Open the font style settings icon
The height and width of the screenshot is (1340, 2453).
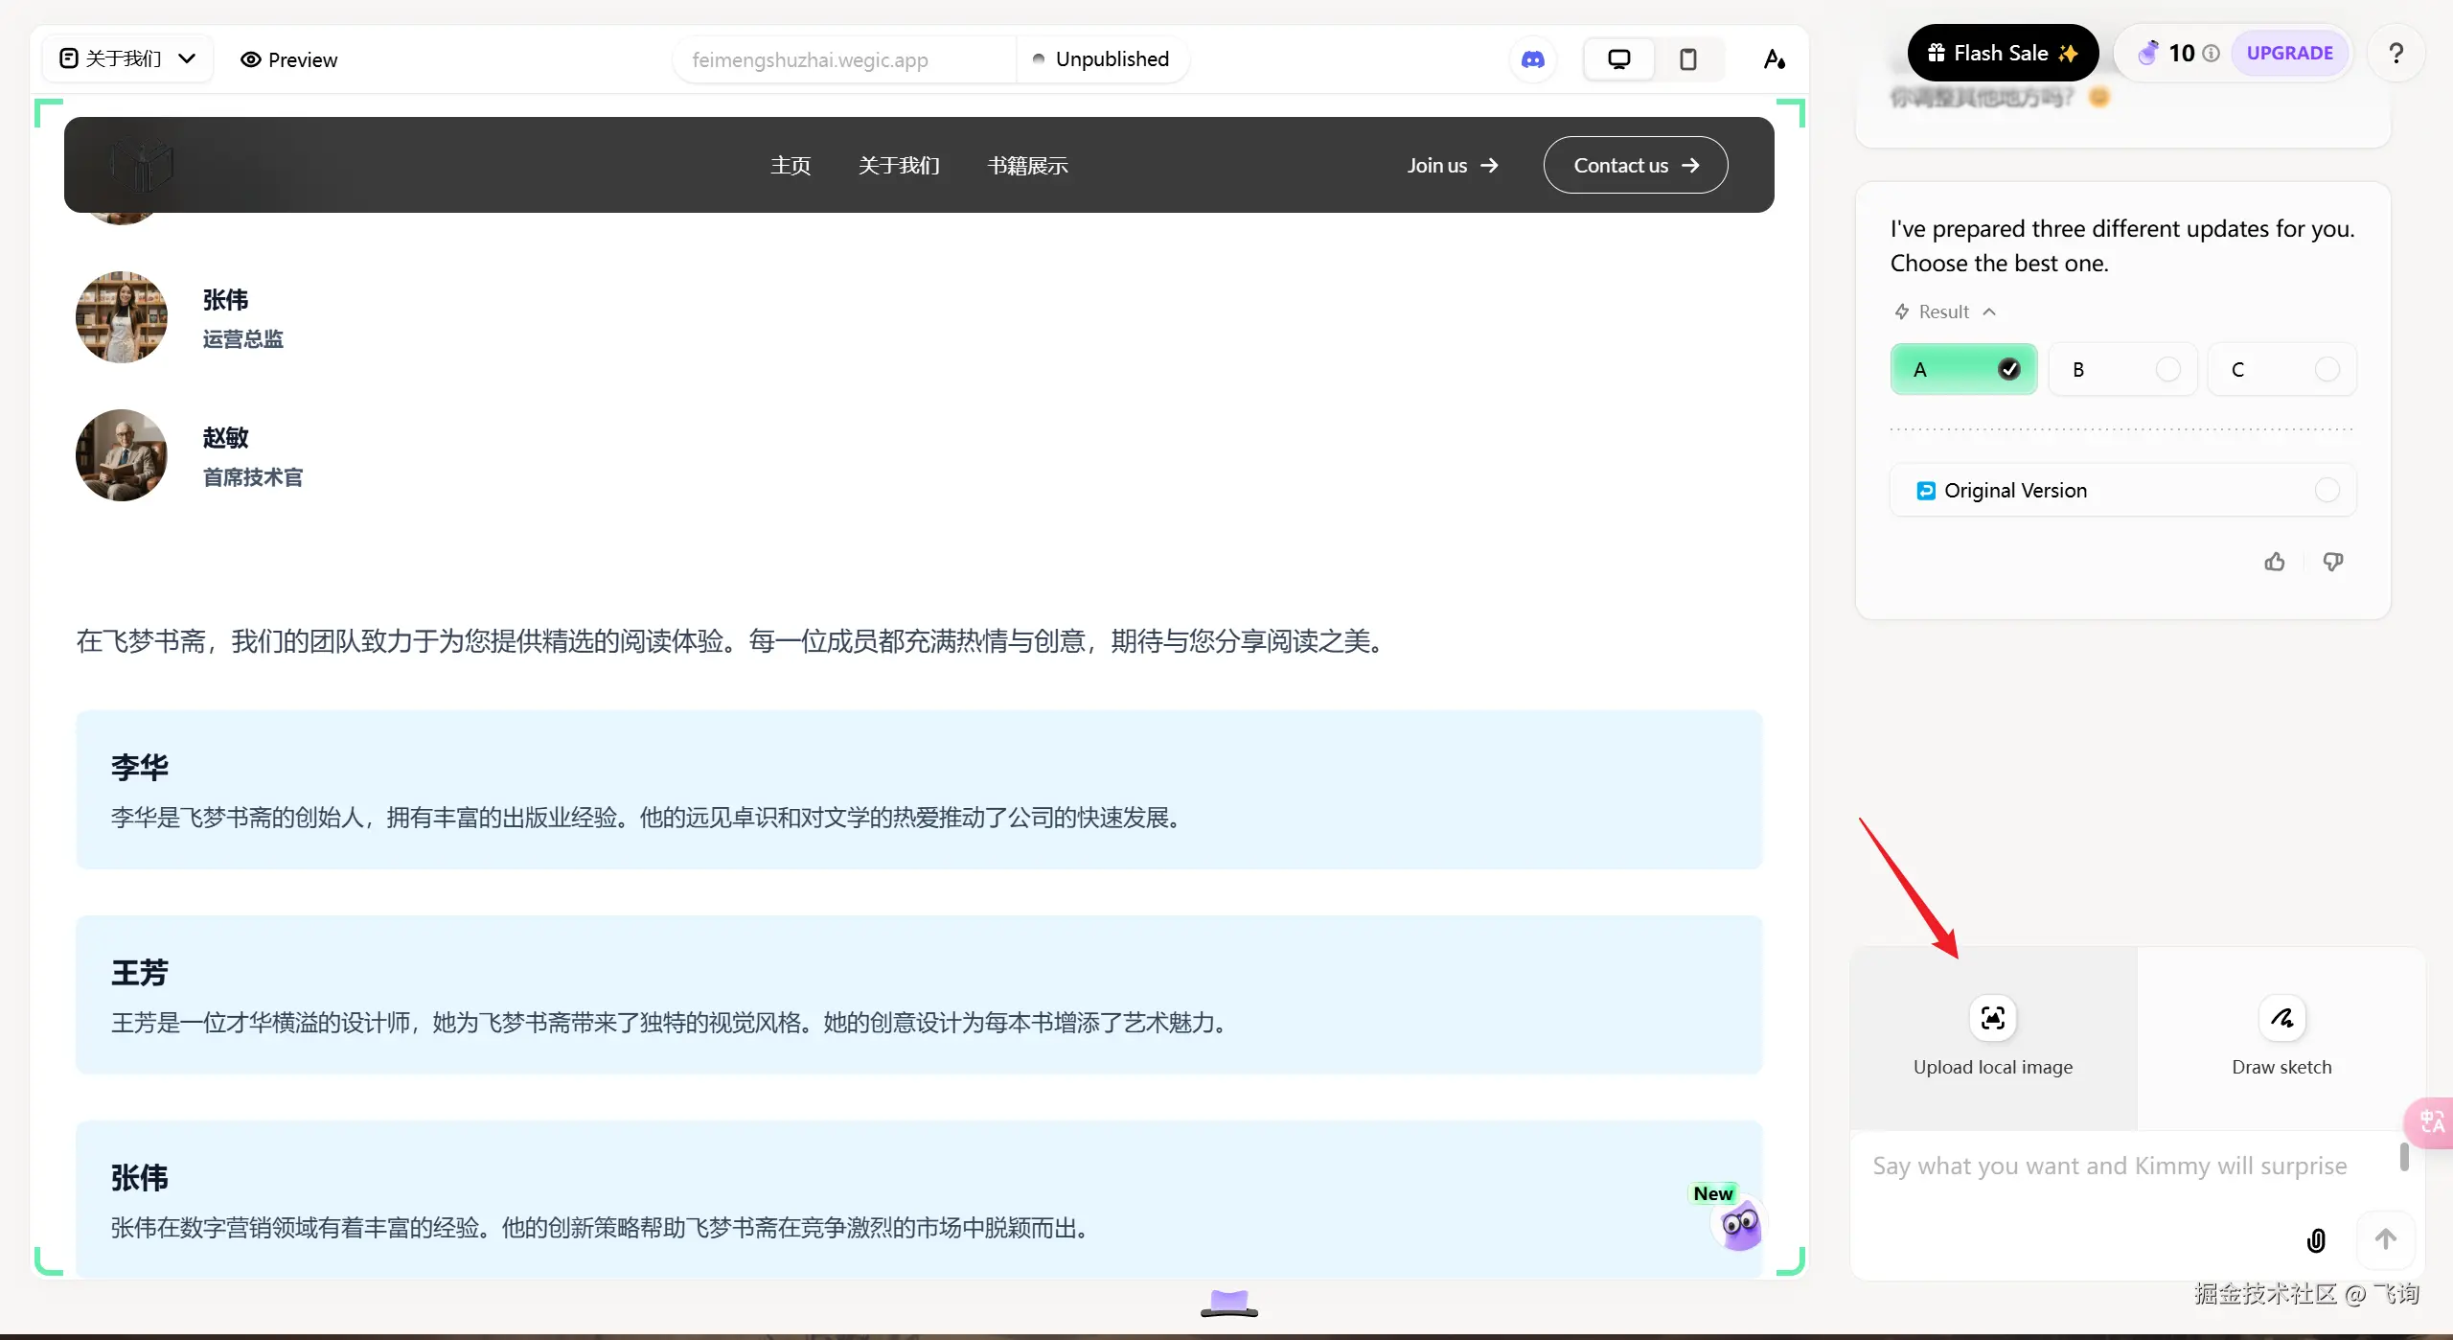click(x=1775, y=59)
